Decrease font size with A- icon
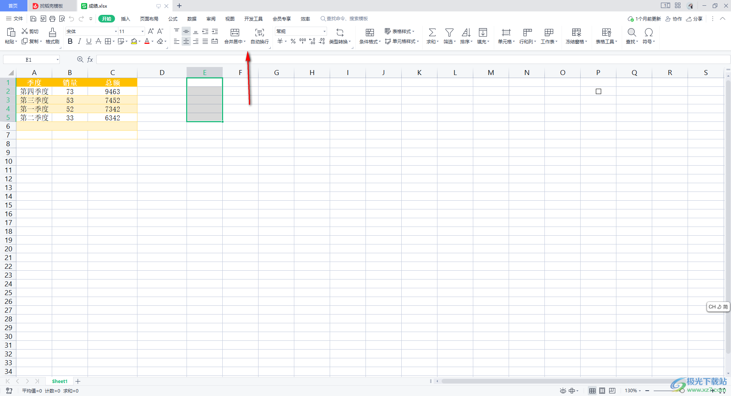Viewport: 731px width, 396px height. [x=160, y=31]
